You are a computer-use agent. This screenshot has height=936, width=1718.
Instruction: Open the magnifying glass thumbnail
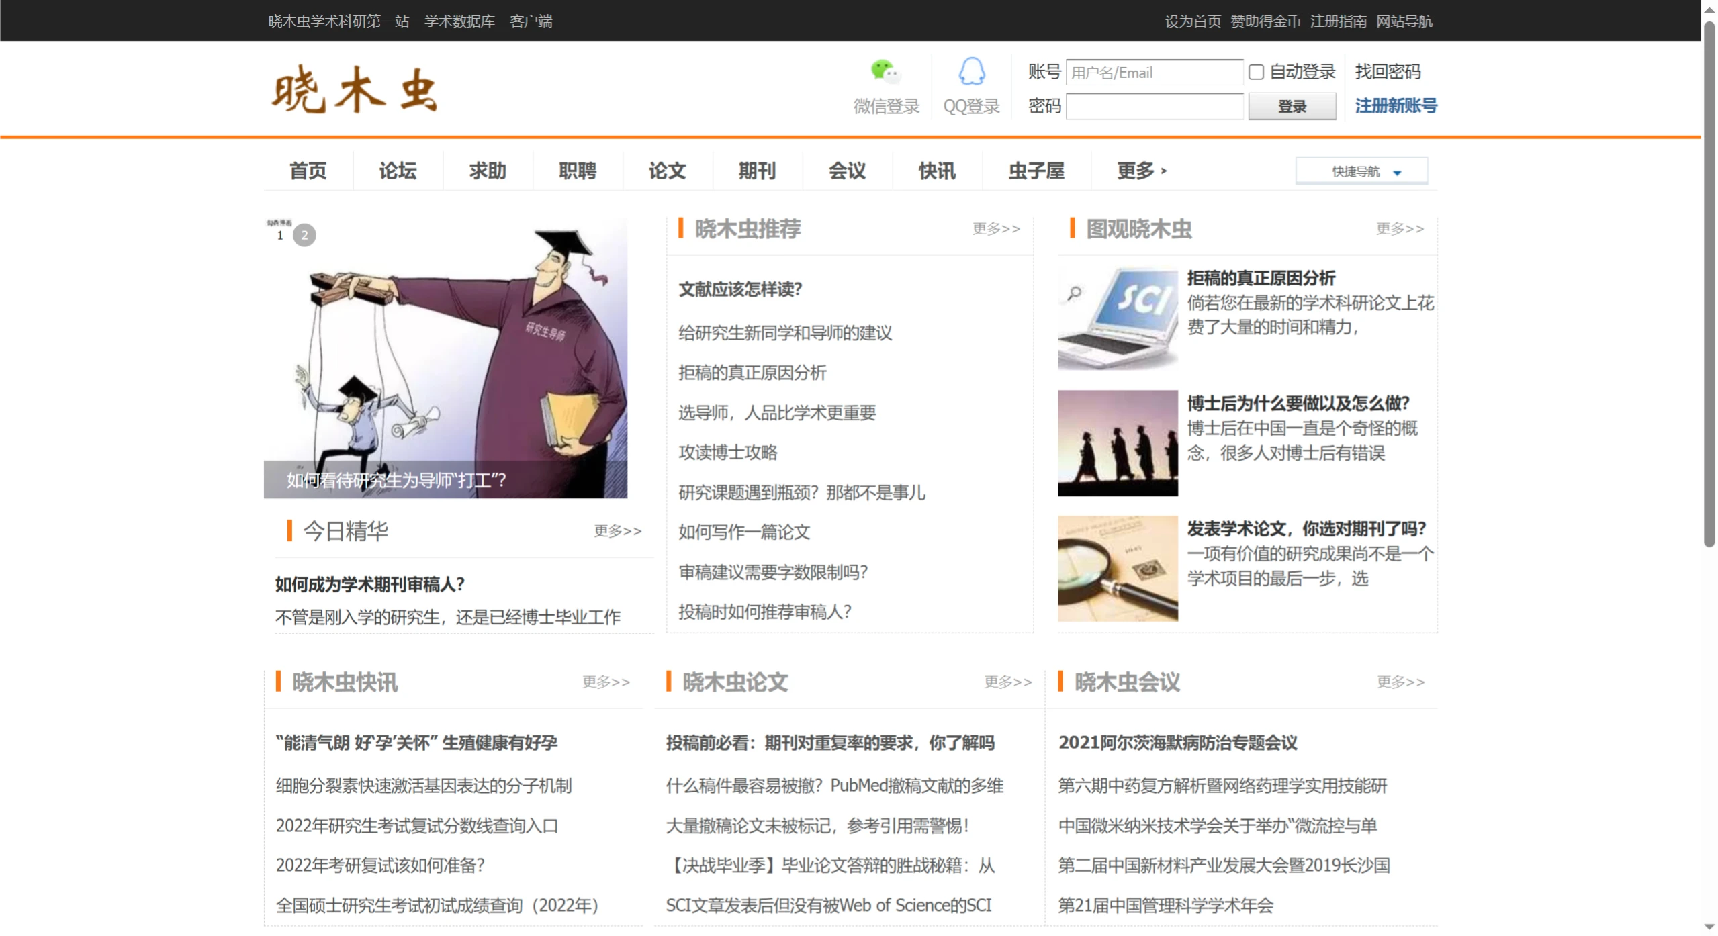1118,569
